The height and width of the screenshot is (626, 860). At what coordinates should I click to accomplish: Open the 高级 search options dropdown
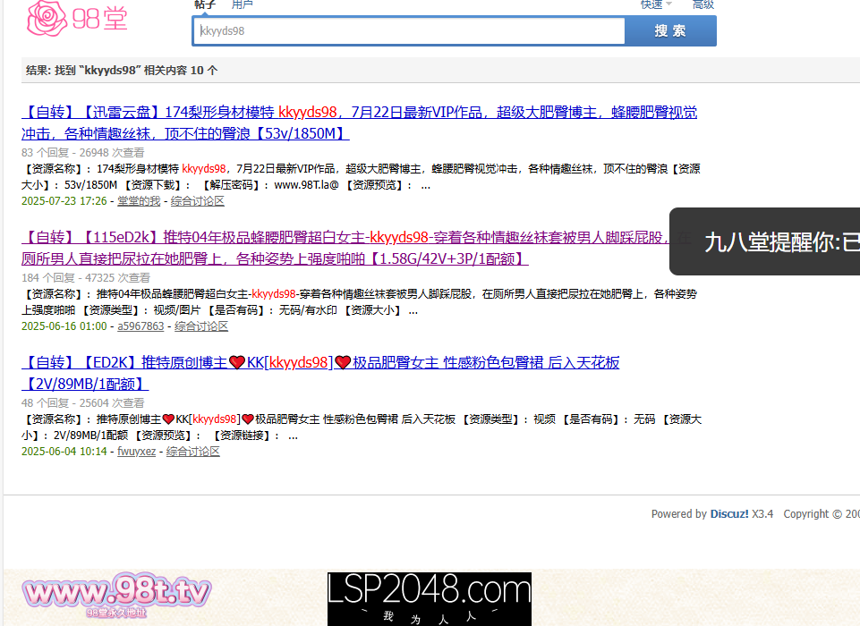pyautogui.click(x=703, y=4)
